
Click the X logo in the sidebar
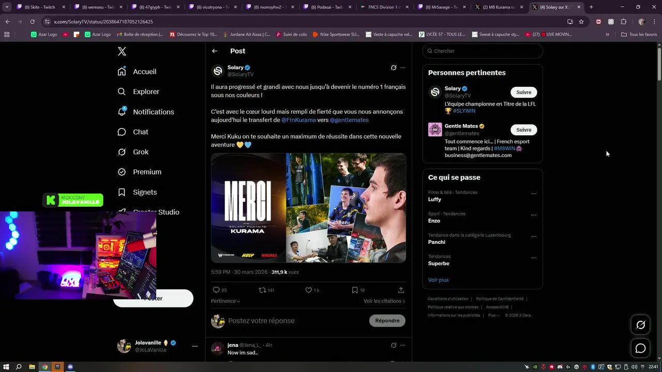click(122, 51)
